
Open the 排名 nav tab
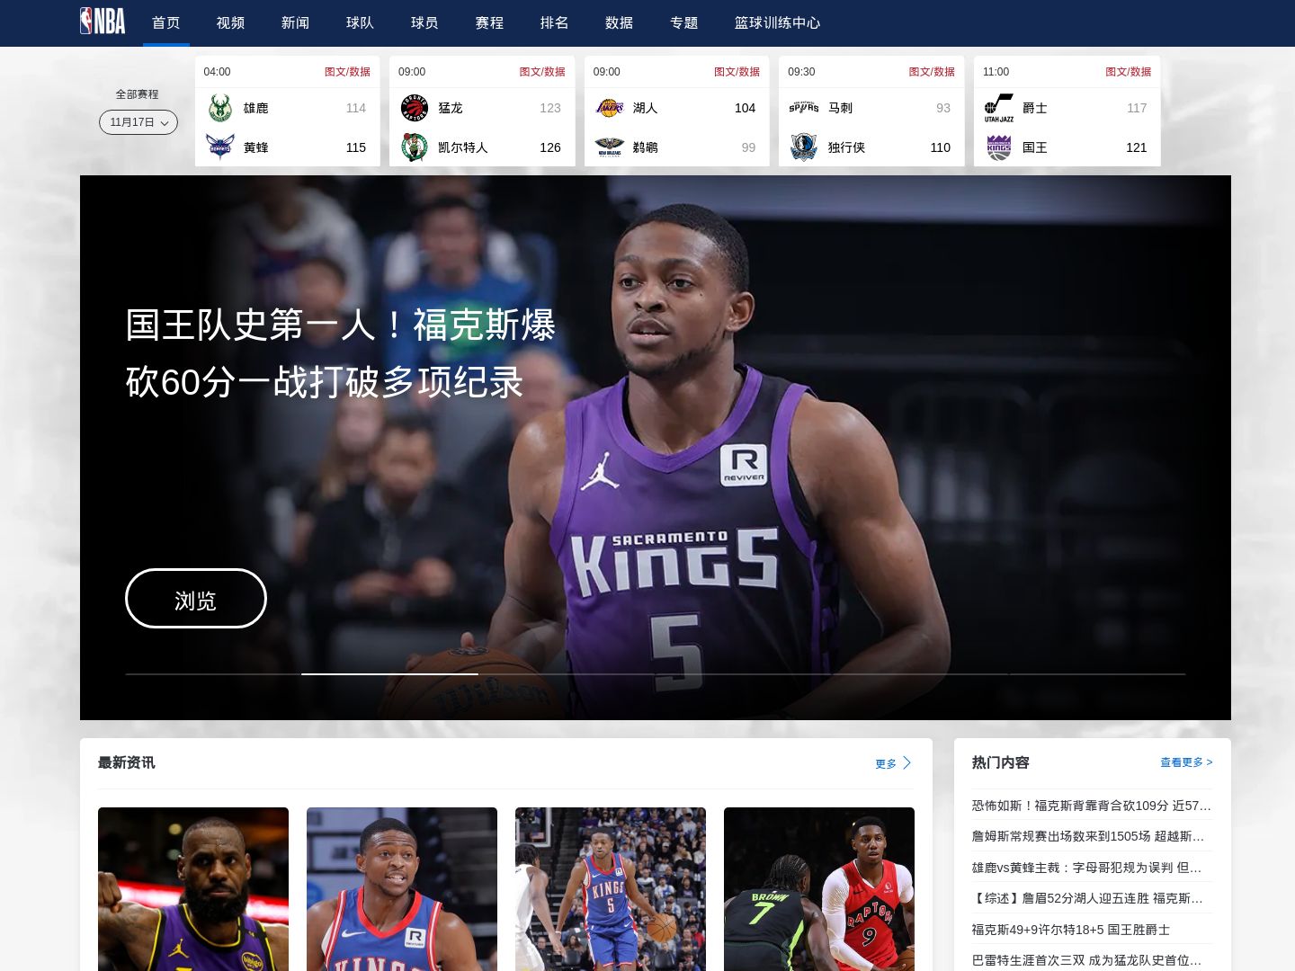[555, 23]
